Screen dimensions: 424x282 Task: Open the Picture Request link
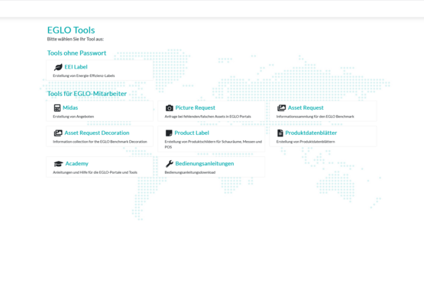[x=196, y=107]
